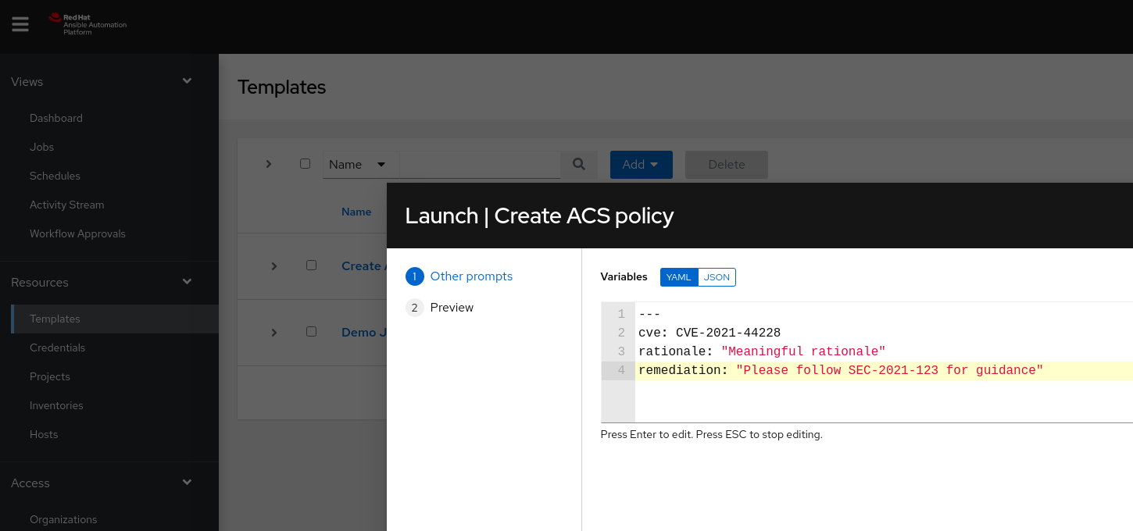Click the Variables label

click(624, 277)
